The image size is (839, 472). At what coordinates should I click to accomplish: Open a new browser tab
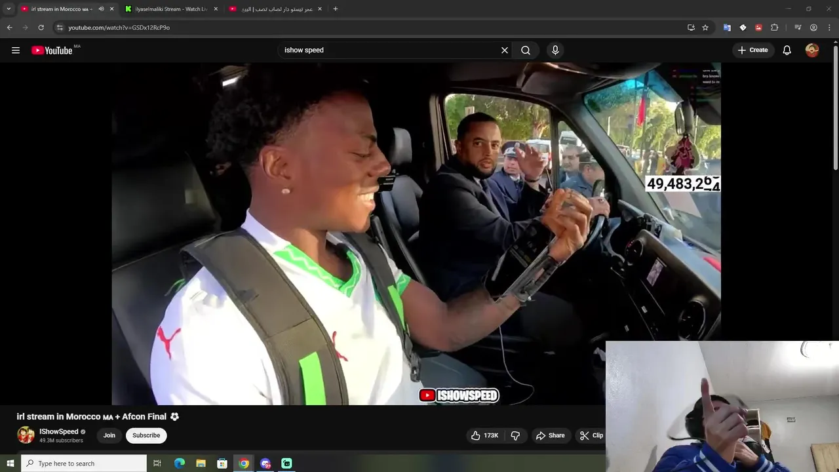point(336,9)
